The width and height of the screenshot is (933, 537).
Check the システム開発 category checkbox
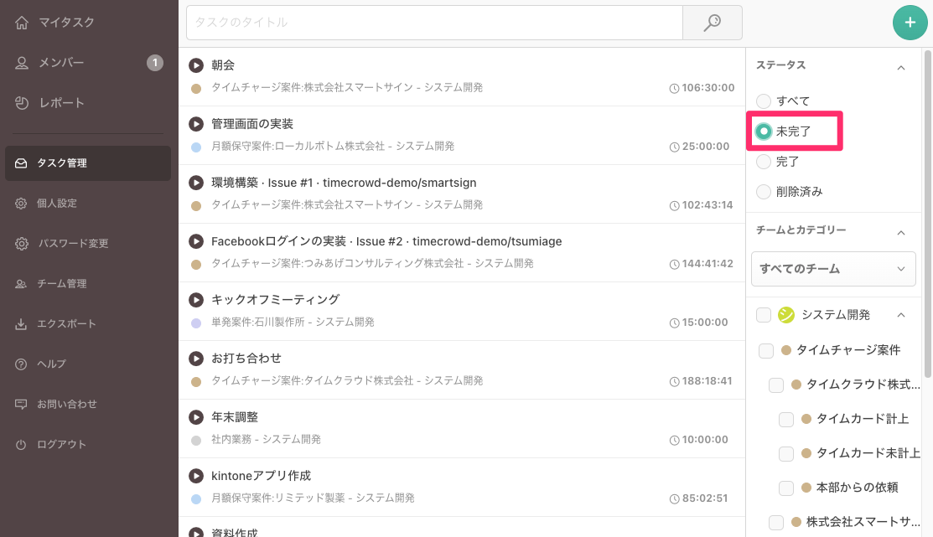(764, 314)
